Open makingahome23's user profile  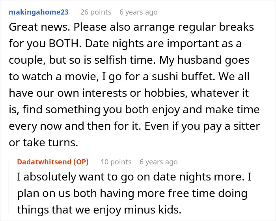pos(39,12)
